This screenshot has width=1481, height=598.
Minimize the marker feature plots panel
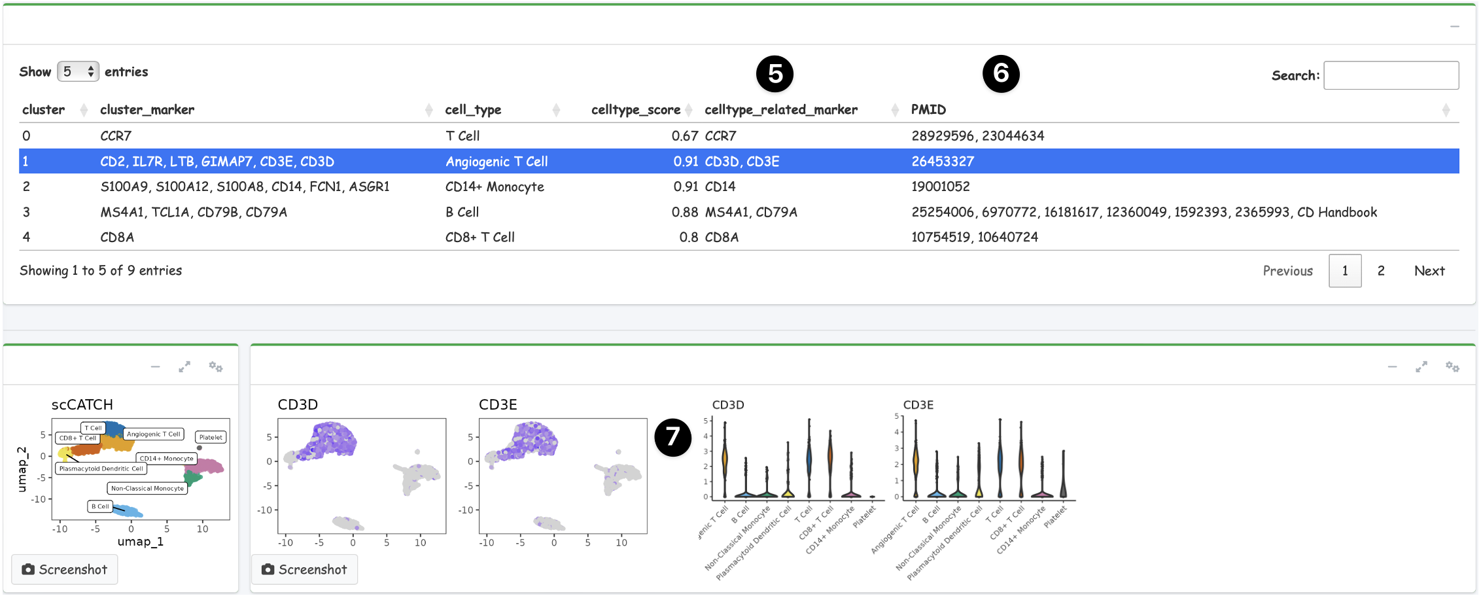point(1392,367)
